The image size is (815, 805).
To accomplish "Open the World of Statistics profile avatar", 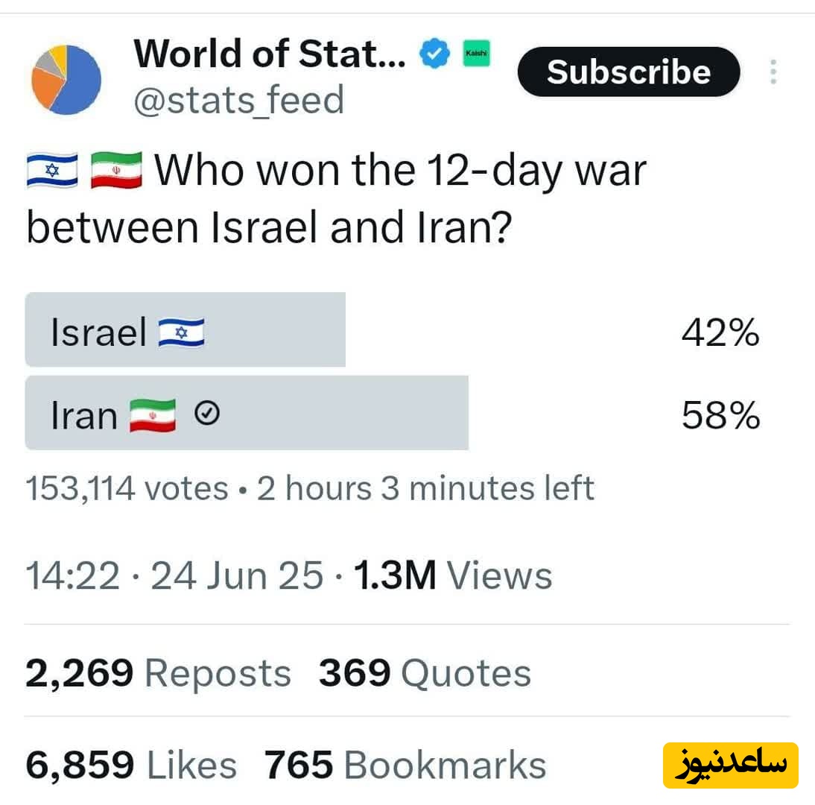I will coord(66,80).
